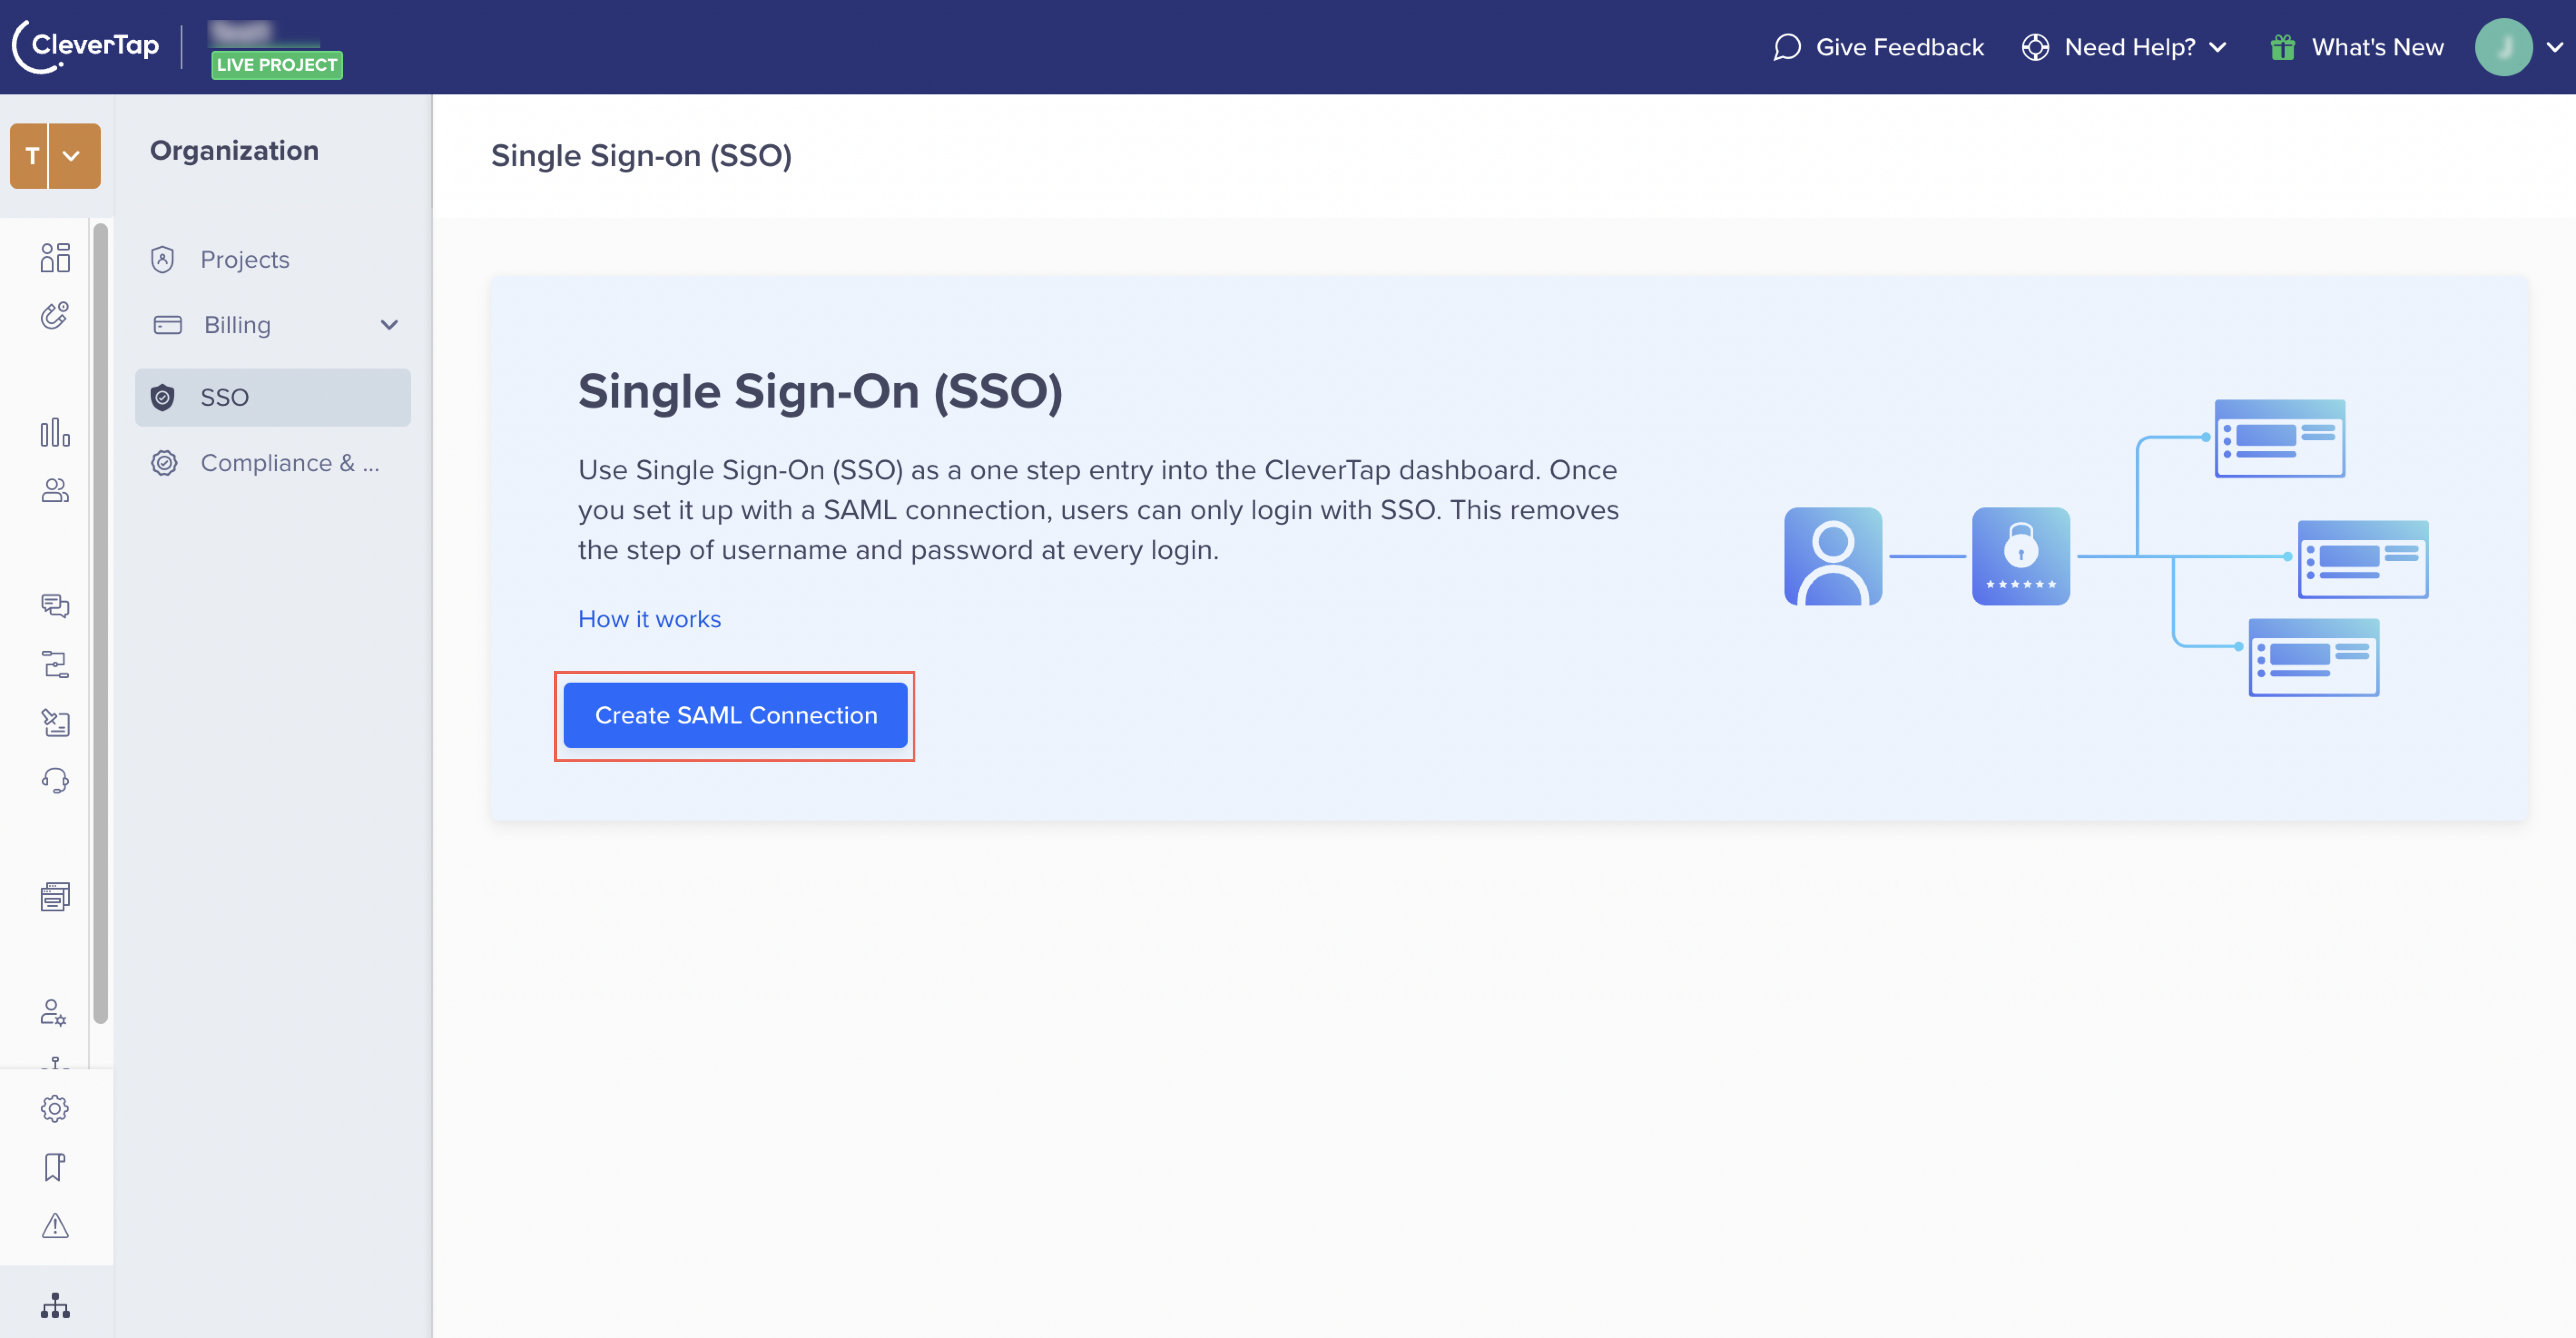Select the SSO menu item
The height and width of the screenshot is (1338, 2576).
(273, 397)
